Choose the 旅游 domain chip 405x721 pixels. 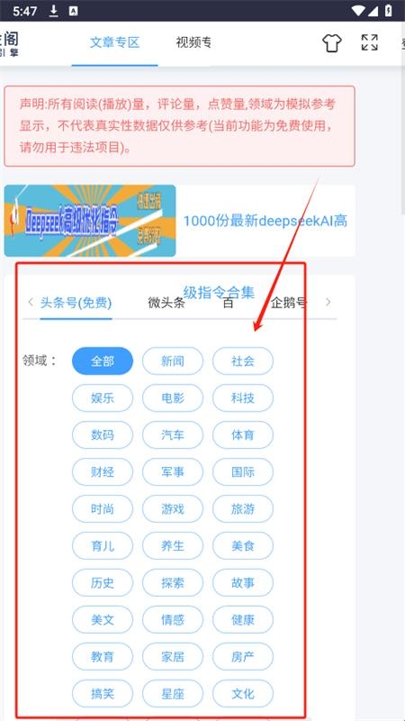243,509
